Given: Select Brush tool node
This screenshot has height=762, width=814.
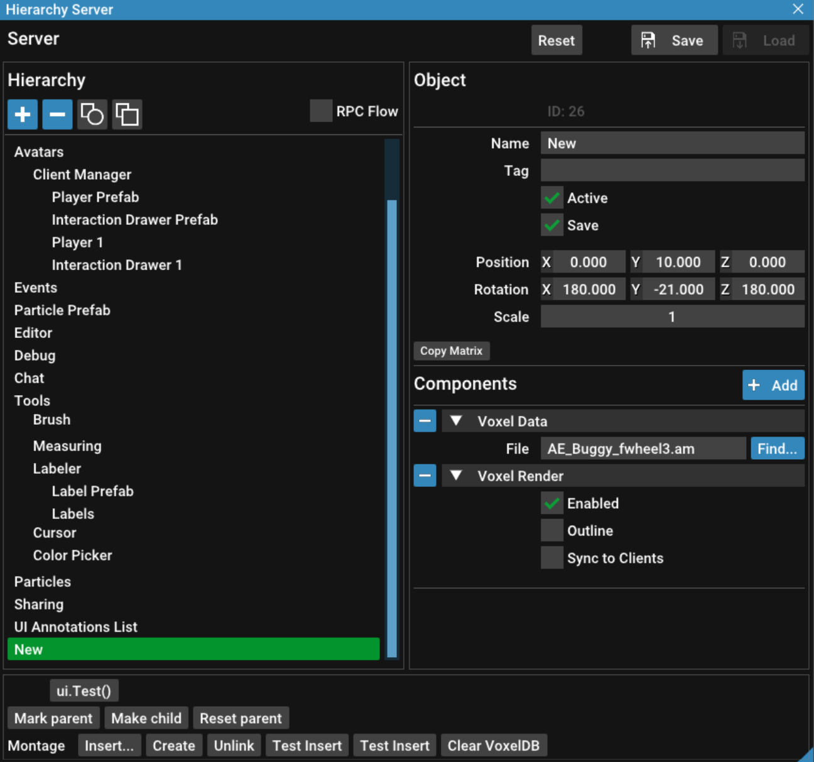Looking at the screenshot, I should tap(52, 420).
